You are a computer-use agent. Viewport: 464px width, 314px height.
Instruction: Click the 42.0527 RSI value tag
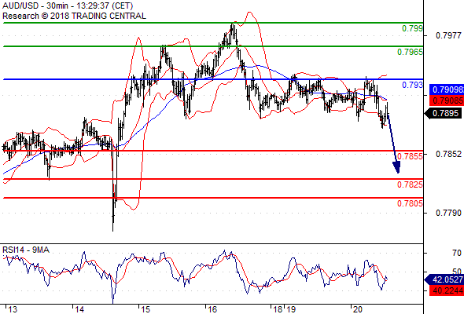(x=444, y=279)
